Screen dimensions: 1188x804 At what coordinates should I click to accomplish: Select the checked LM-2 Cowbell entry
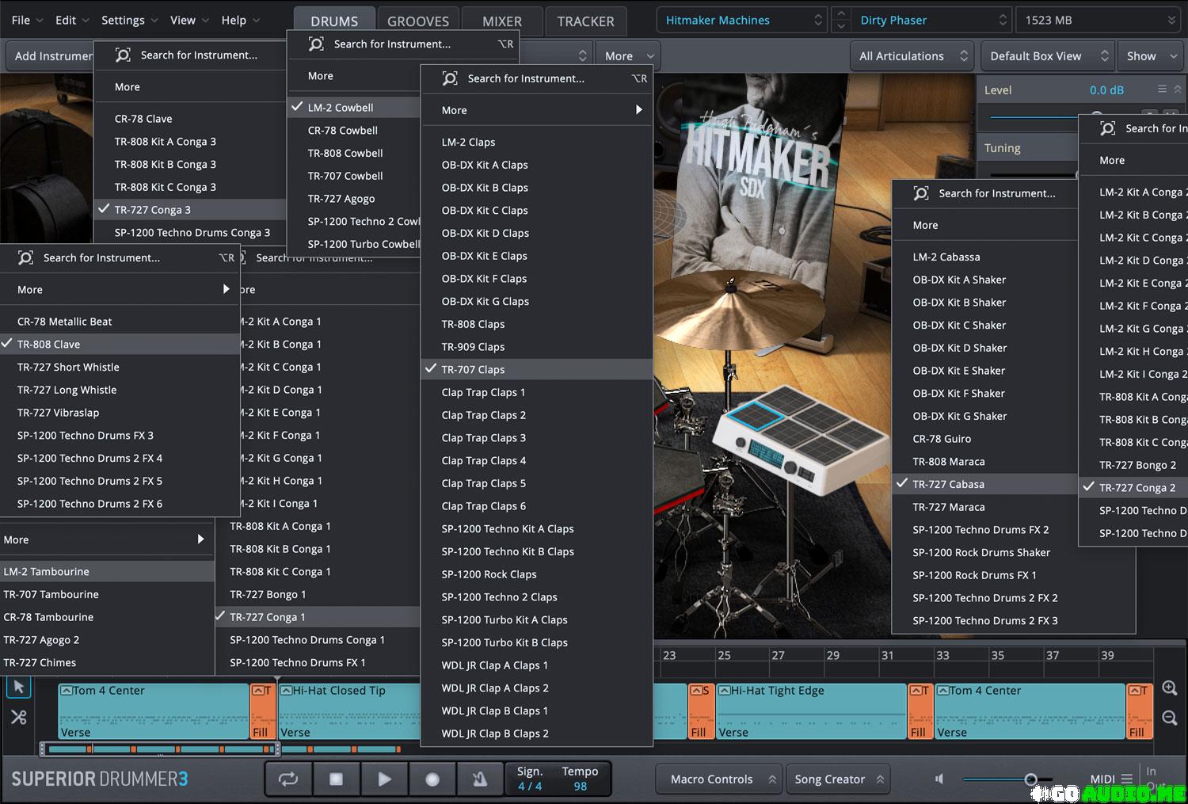coord(341,108)
